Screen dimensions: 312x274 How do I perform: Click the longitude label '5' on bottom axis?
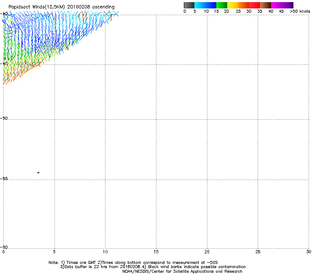(x=54, y=252)
